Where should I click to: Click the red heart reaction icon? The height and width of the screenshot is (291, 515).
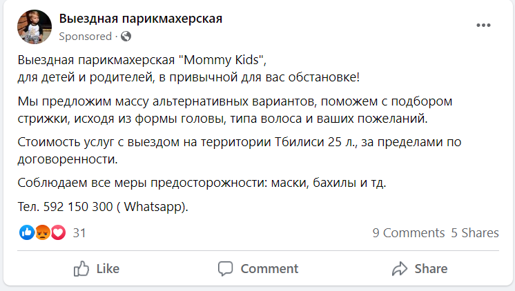click(57, 233)
